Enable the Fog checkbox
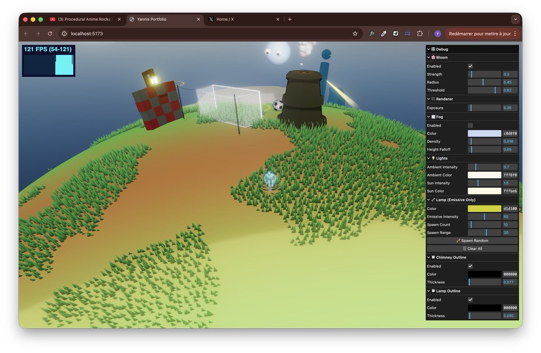 (470, 126)
